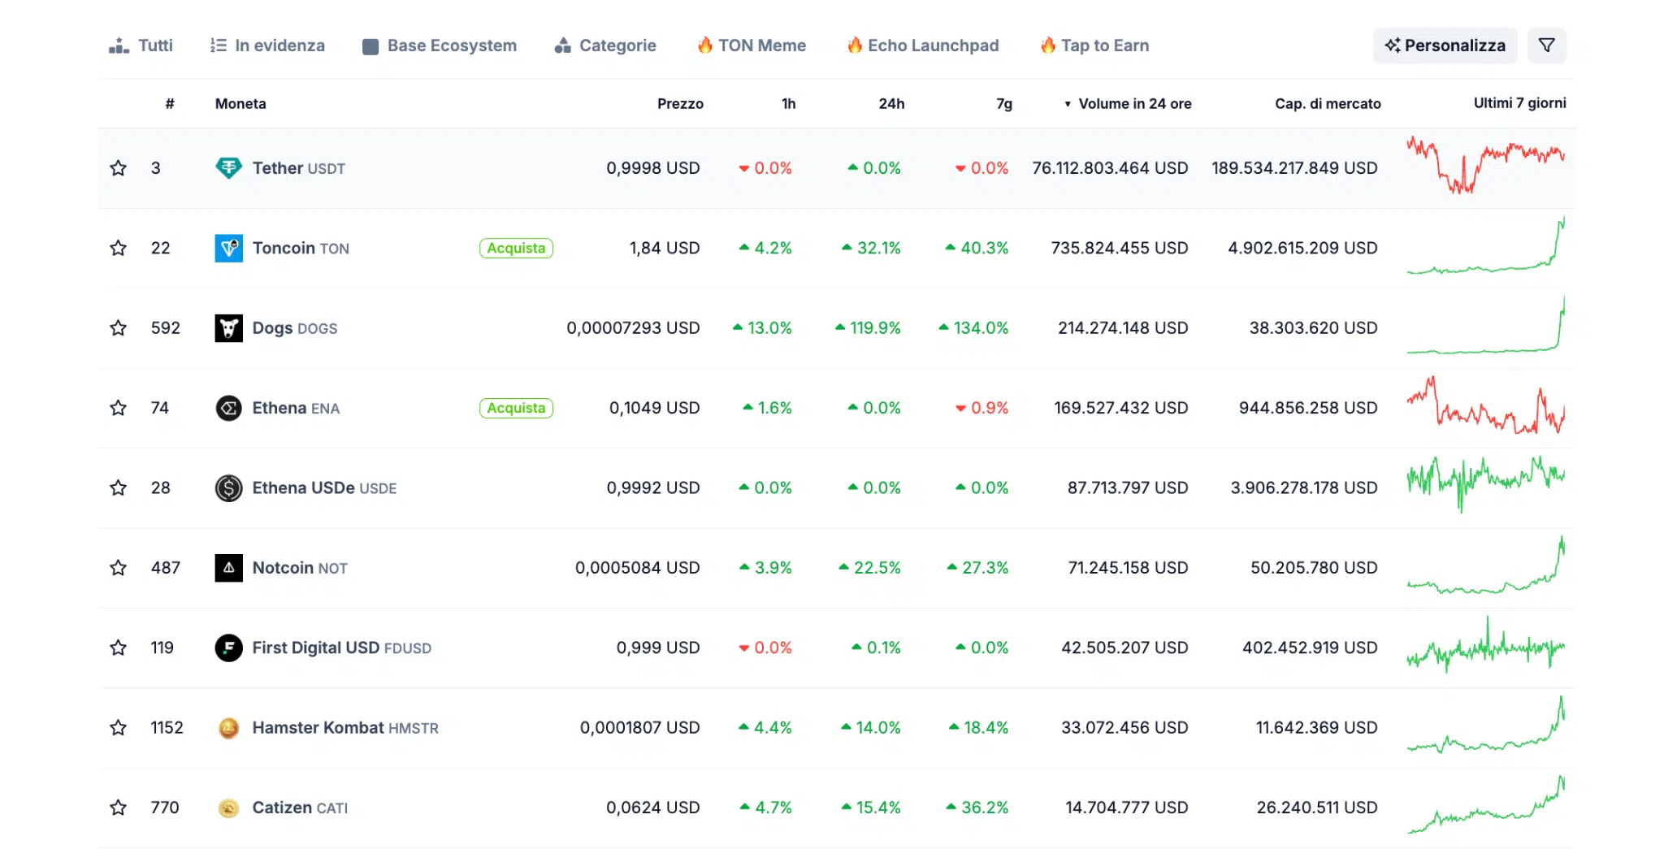Star the First Digital USD row
This screenshot has width=1664, height=849.
click(x=119, y=648)
